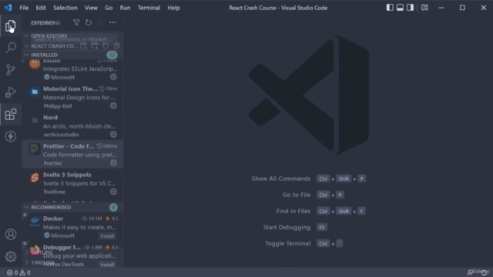
Task: Open the Selection menu
Action: pyautogui.click(x=65, y=8)
